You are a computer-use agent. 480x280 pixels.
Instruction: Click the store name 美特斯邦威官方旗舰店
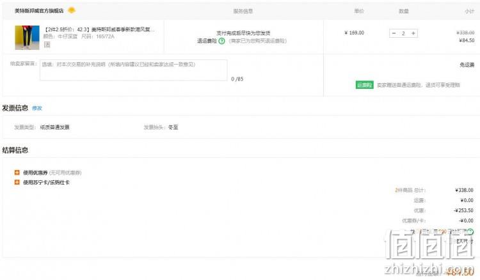(x=39, y=11)
